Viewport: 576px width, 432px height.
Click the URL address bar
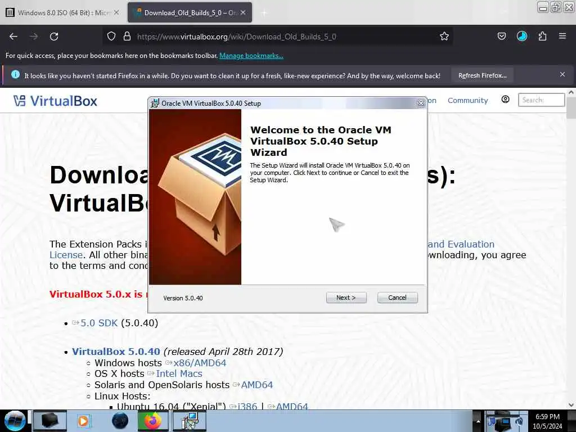(x=277, y=37)
